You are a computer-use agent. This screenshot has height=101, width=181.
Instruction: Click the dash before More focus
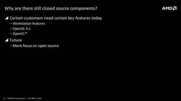coord(11,46)
